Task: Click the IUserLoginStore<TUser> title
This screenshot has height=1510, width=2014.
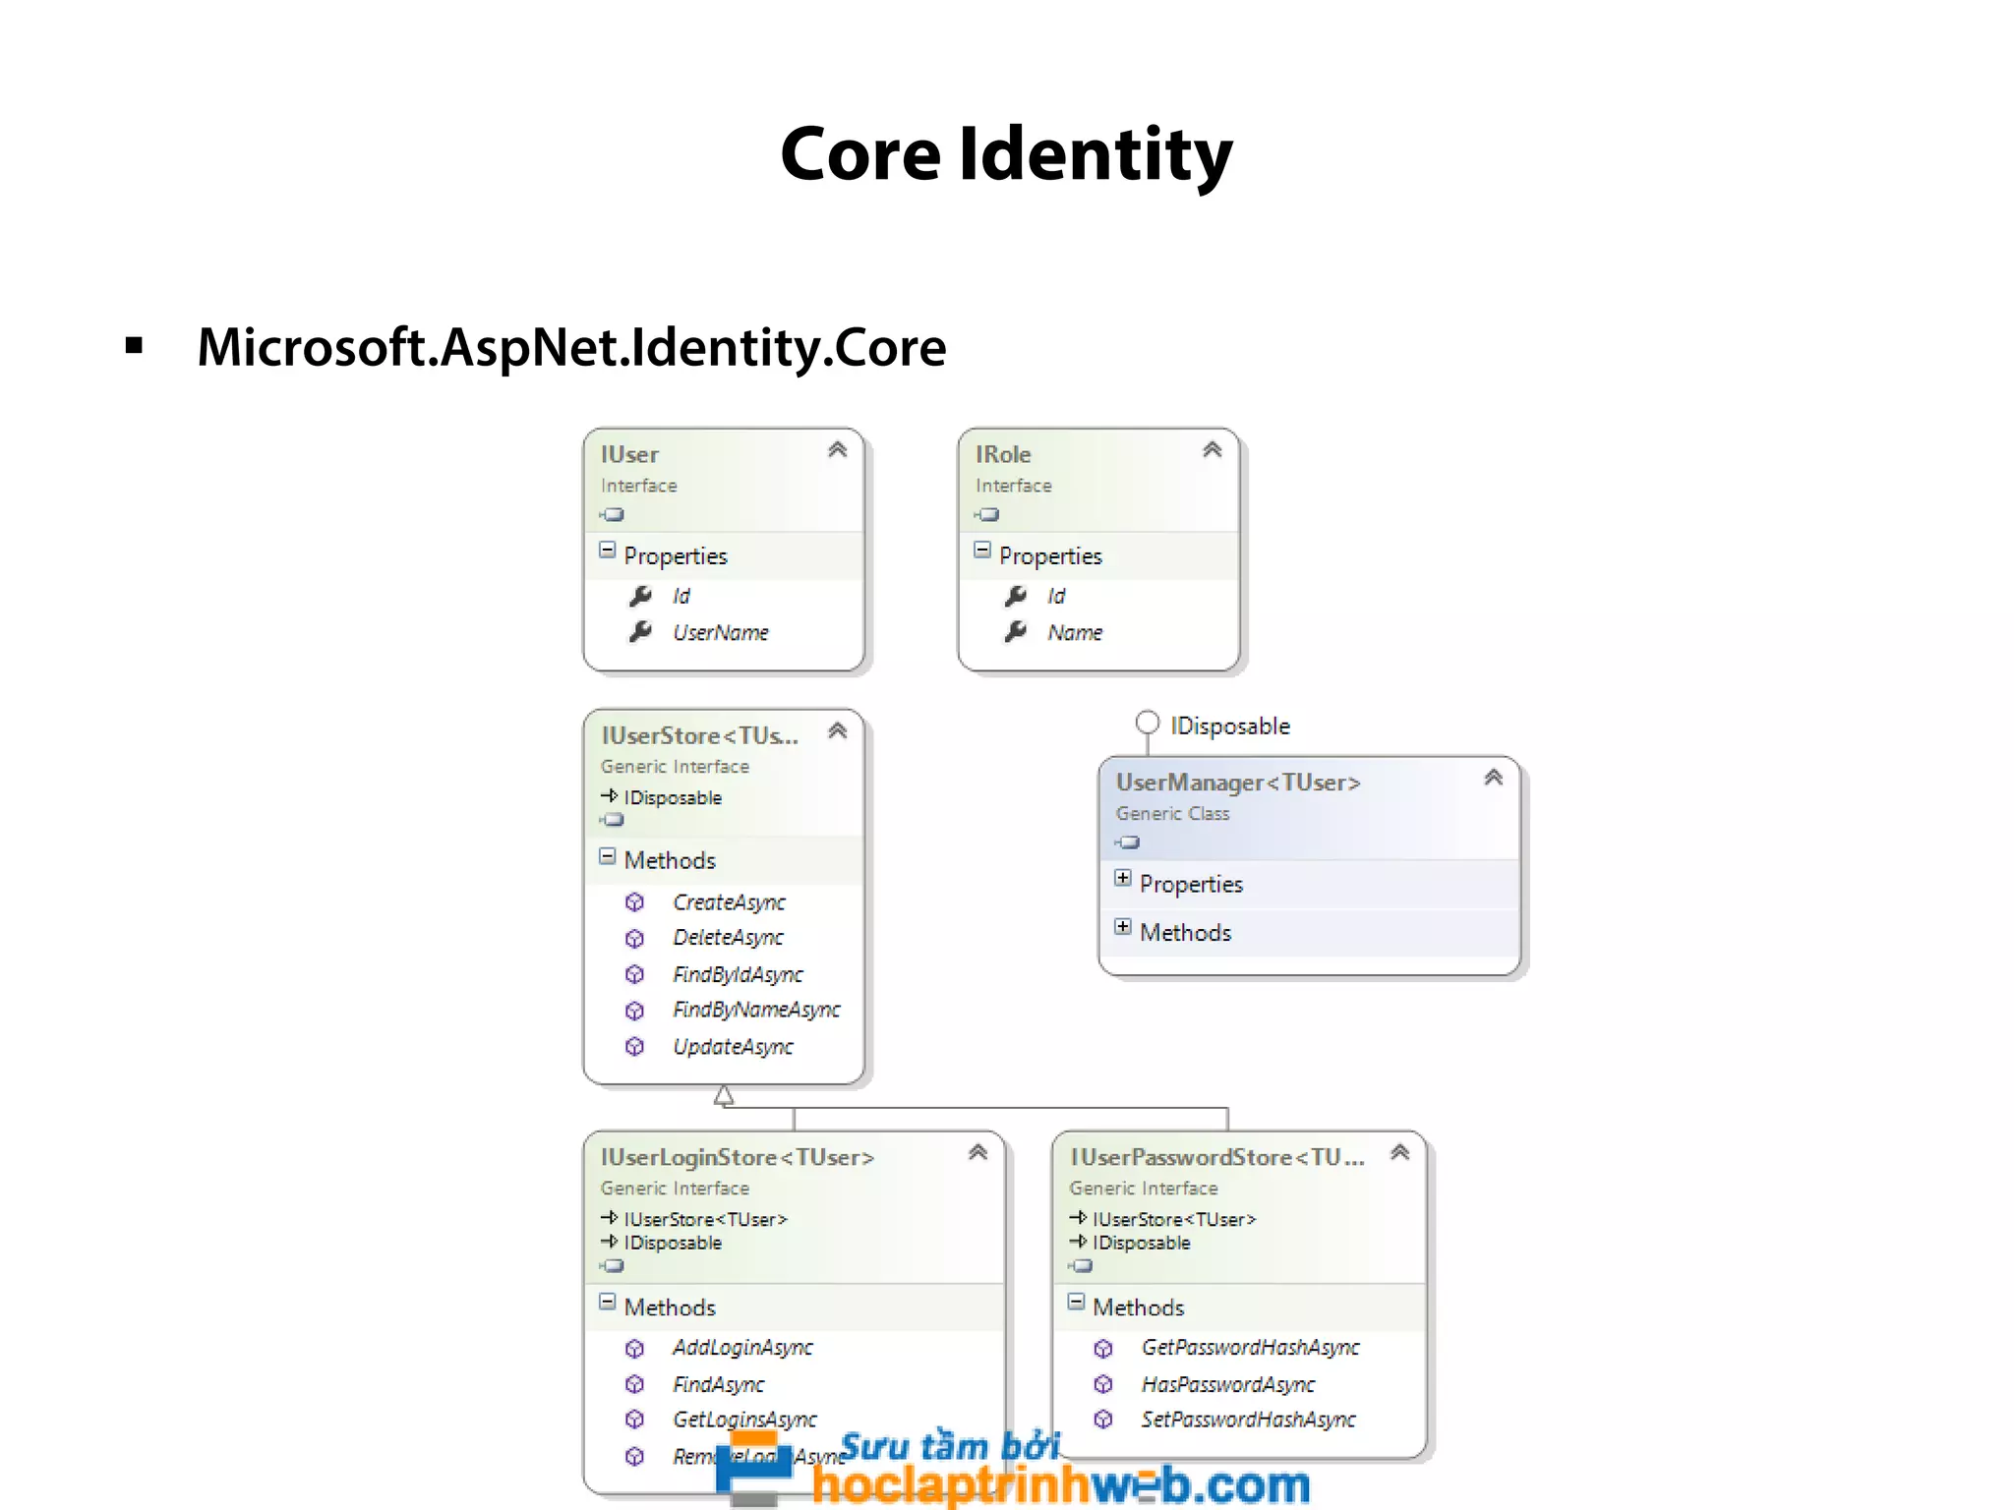Action: tap(738, 1157)
